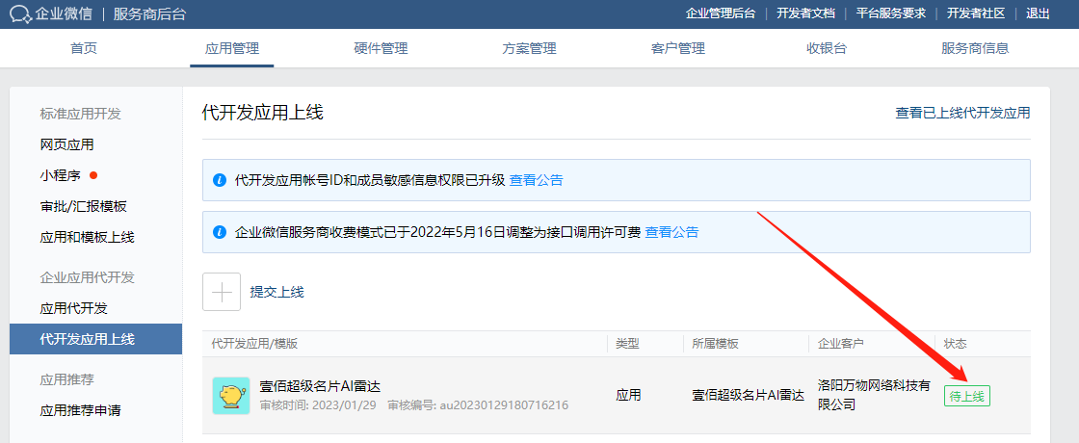The width and height of the screenshot is (1079, 443).
Task: Click red dot next to 小程序
Action: (93, 175)
